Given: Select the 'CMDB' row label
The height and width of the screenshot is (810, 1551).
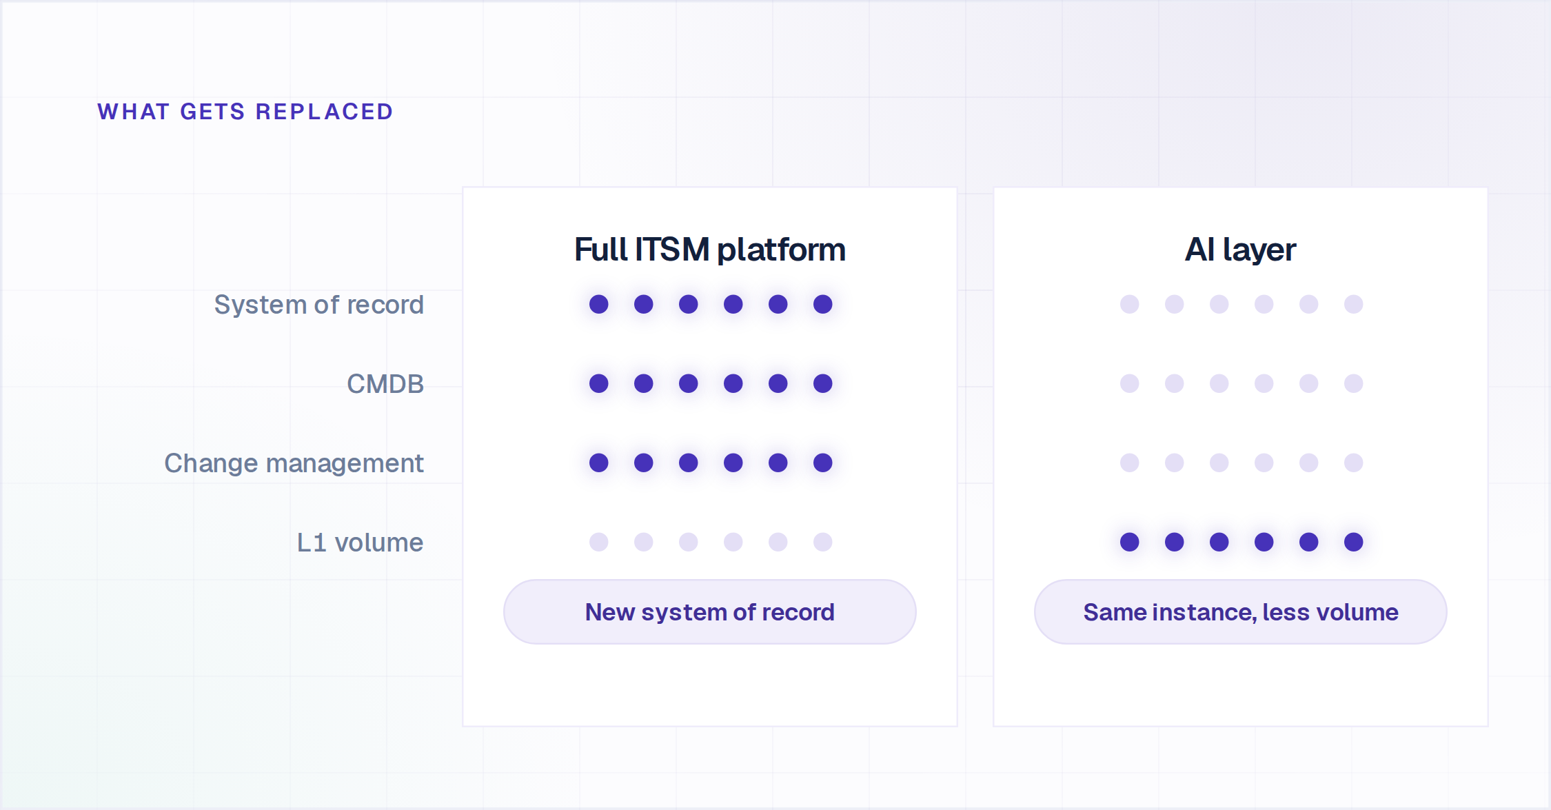Looking at the screenshot, I should [x=385, y=384].
